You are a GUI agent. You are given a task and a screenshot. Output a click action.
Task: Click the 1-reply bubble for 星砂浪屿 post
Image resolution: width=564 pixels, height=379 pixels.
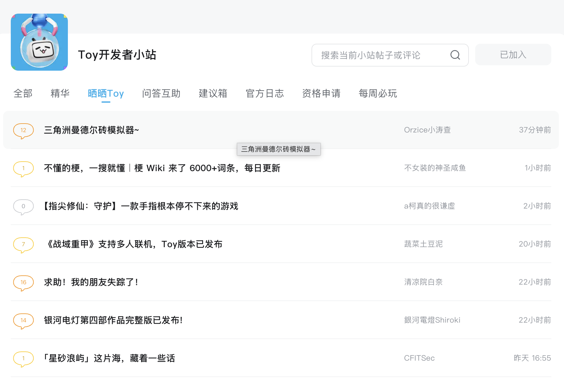click(x=23, y=359)
